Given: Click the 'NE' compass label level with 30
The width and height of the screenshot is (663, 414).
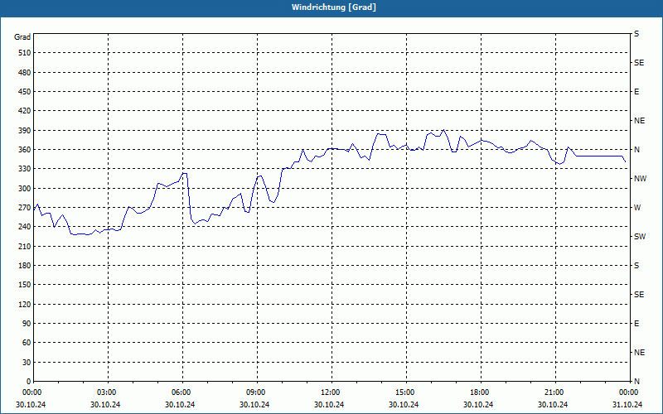Looking at the screenshot, I should 639,353.
